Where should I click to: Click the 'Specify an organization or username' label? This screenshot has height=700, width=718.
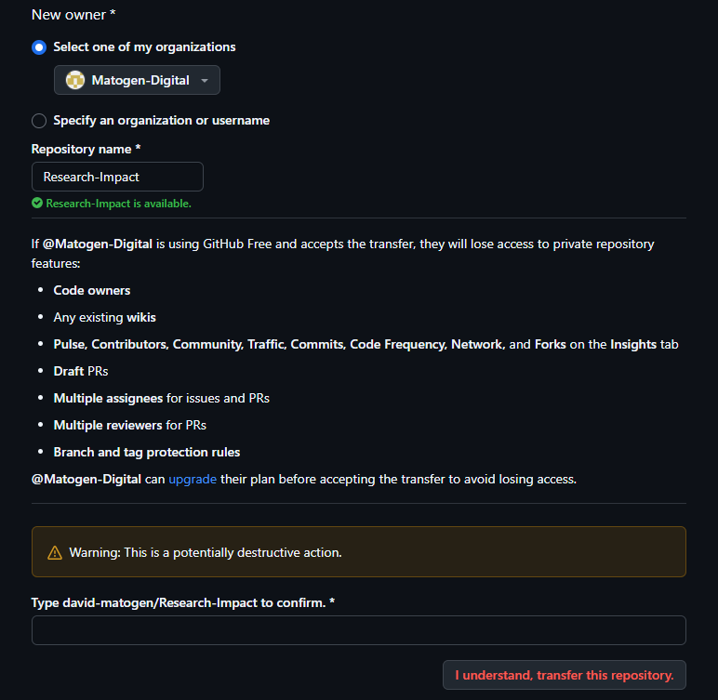(161, 121)
